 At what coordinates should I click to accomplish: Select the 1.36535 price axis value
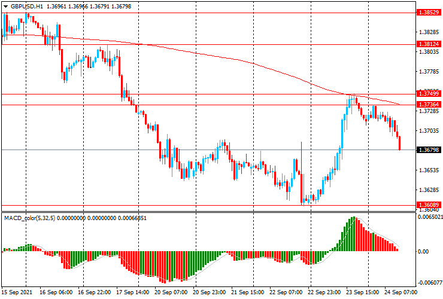429,170
